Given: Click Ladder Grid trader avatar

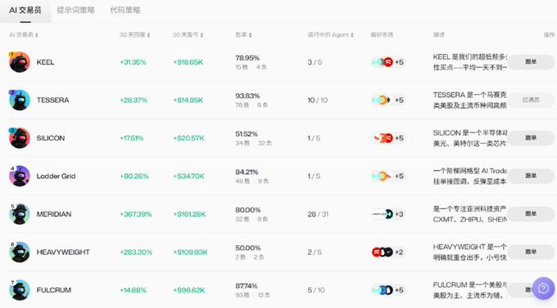Looking at the screenshot, I should pos(19,176).
